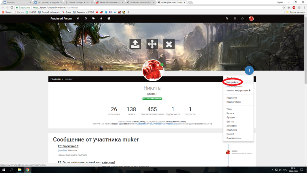Open the user avatar menu in forum header

[251, 19]
